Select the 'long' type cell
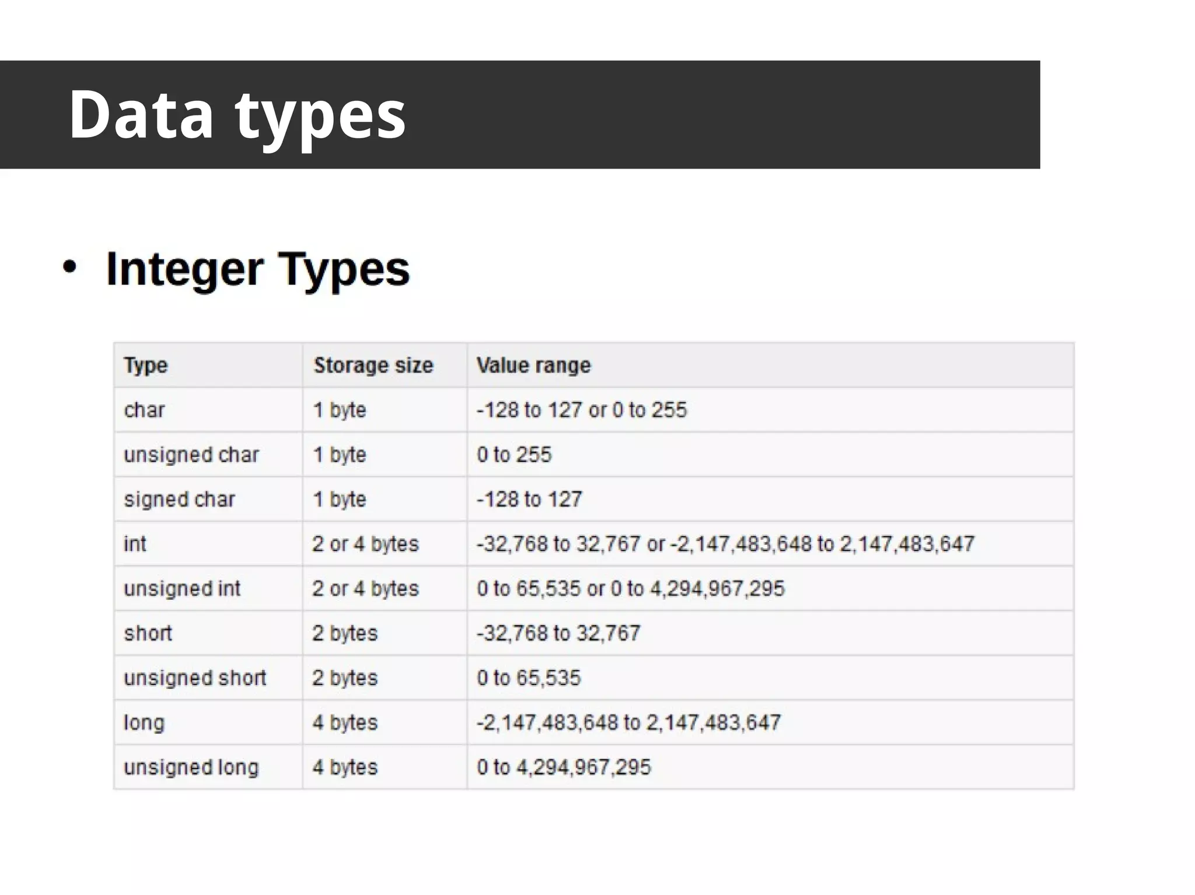Image resolution: width=1195 pixels, height=895 pixels. (x=144, y=723)
